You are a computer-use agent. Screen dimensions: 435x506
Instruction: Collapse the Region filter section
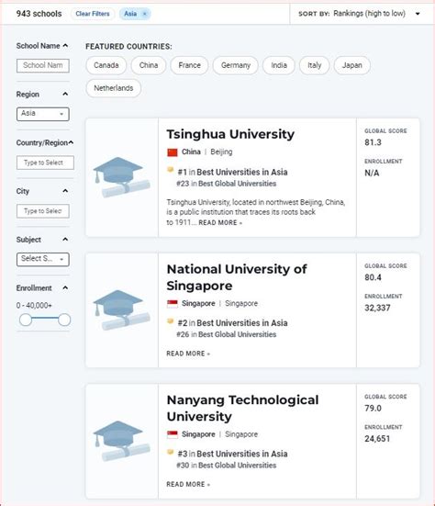pos(65,95)
